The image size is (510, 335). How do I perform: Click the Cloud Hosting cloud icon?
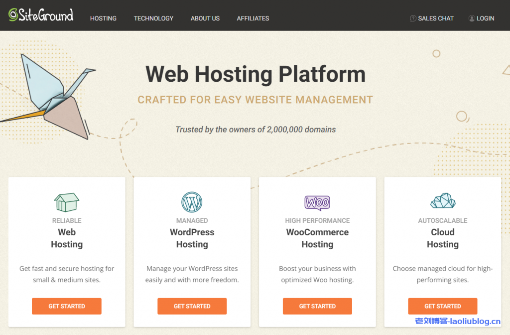pos(443,201)
